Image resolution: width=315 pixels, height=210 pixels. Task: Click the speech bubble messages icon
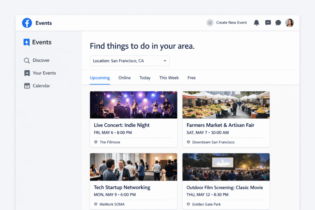[x=278, y=22]
